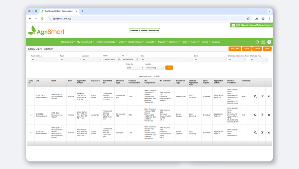This screenshot has width=299, height=169.
Task: Click the browser address bar
Action: pyautogui.click(x=149, y=19)
